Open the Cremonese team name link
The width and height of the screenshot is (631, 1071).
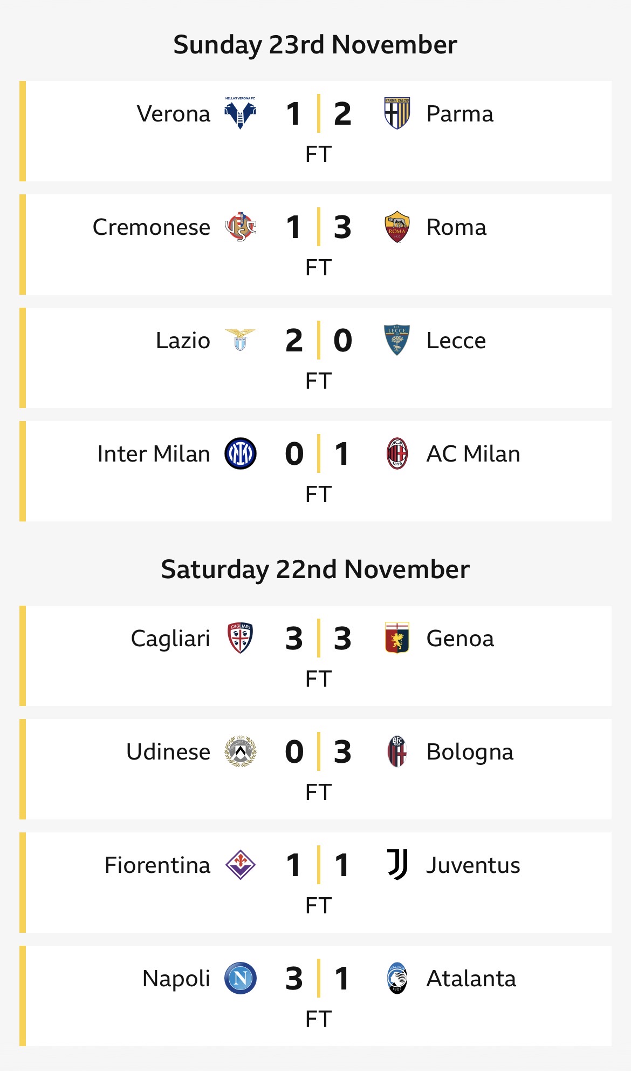[x=151, y=227]
